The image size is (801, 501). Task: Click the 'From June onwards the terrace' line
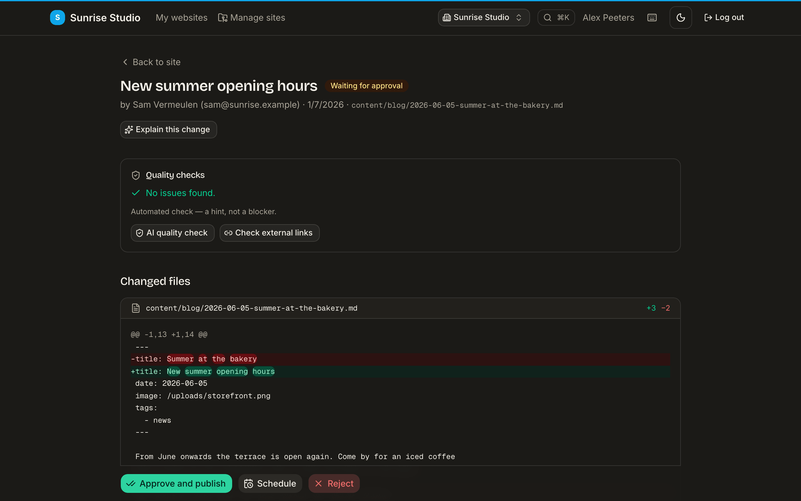tap(400, 457)
